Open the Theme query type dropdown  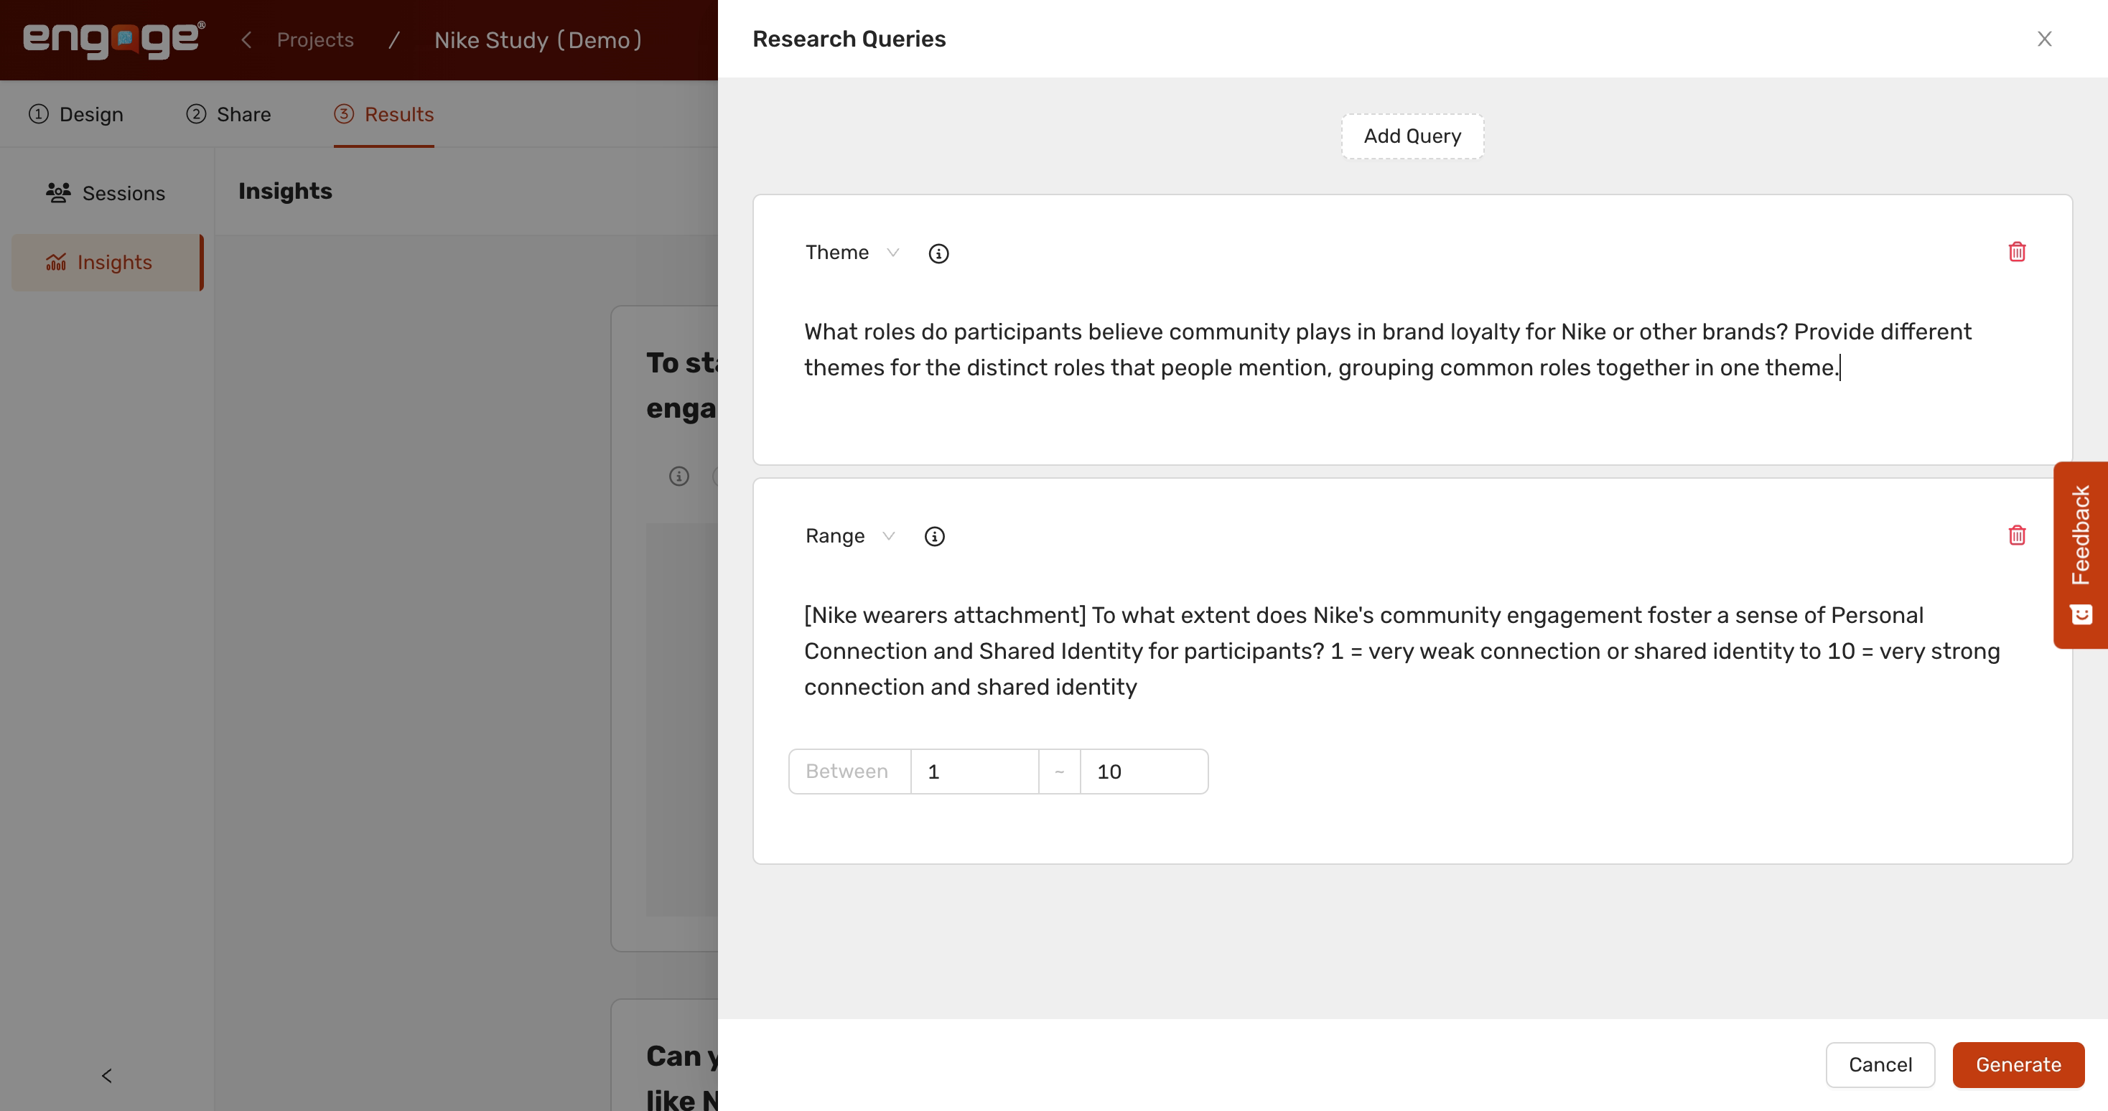click(852, 252)
